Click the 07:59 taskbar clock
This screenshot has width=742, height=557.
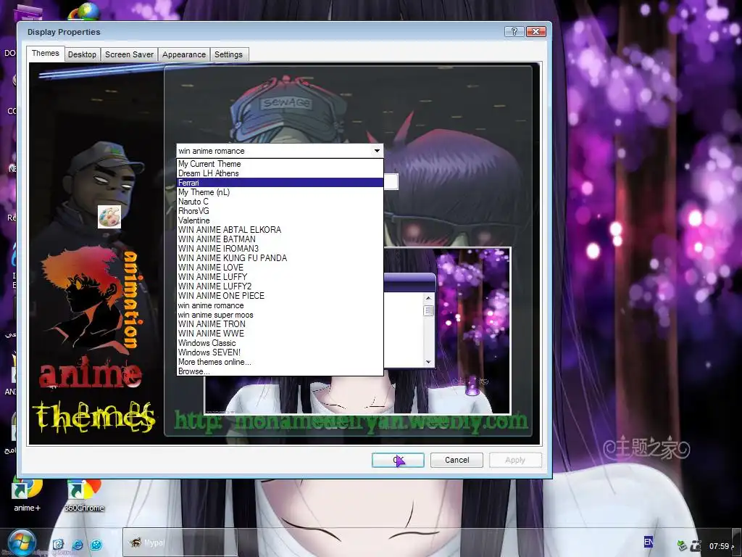(x=719, y=546)
